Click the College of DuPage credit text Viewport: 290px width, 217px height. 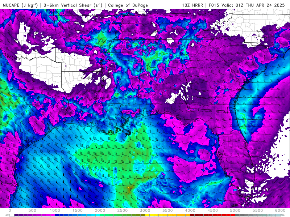pyautogui.click(x=128, y=5)
